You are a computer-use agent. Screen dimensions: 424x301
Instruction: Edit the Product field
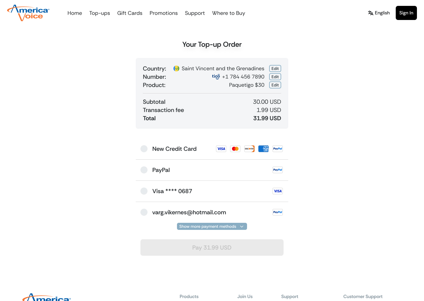275,85
